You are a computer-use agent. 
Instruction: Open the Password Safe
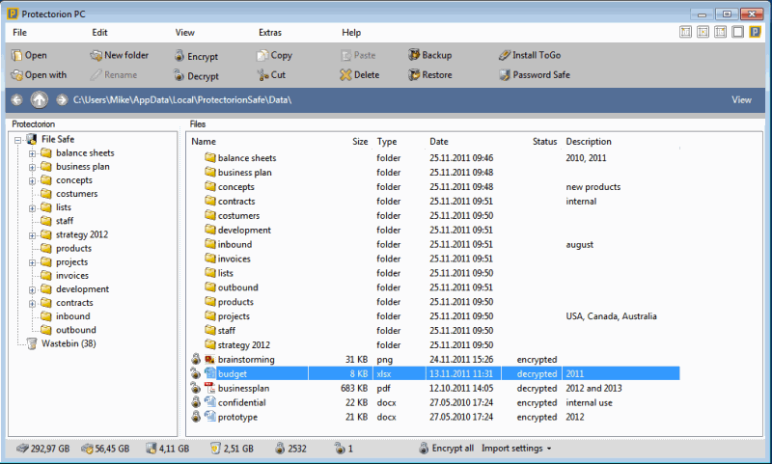point(535,75)
